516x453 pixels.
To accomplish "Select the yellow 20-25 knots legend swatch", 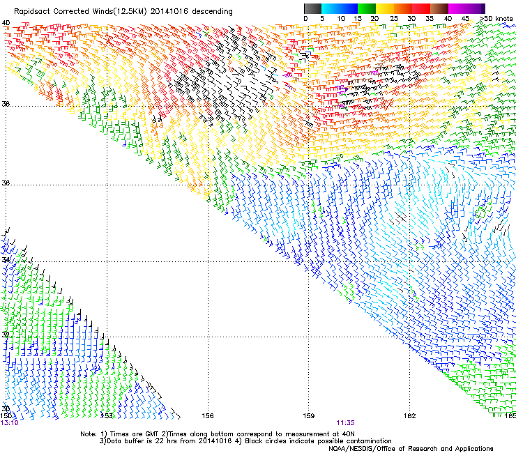I will point(385,8).
